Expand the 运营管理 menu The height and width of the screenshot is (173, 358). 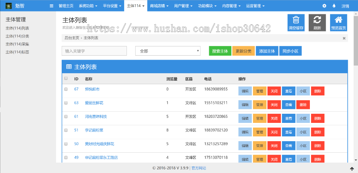tap(255, 6)
